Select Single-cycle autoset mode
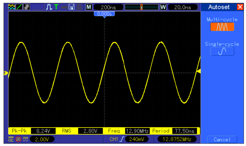 tap(222, 51)
